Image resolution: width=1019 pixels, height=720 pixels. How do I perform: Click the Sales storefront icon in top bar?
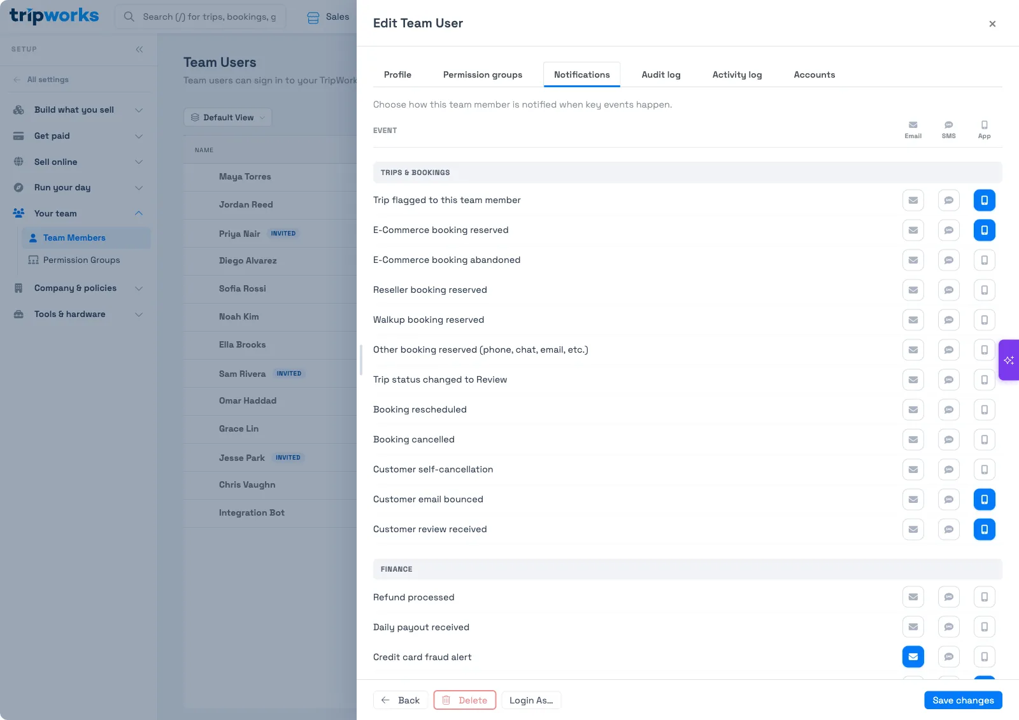[313, 17]
